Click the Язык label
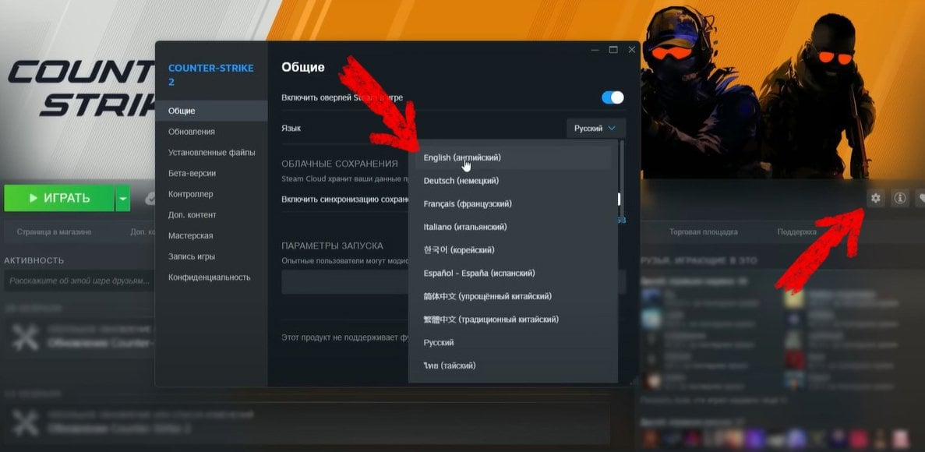Image resolution: width=925 pixels, height=452 pixels. coord(291,128)
